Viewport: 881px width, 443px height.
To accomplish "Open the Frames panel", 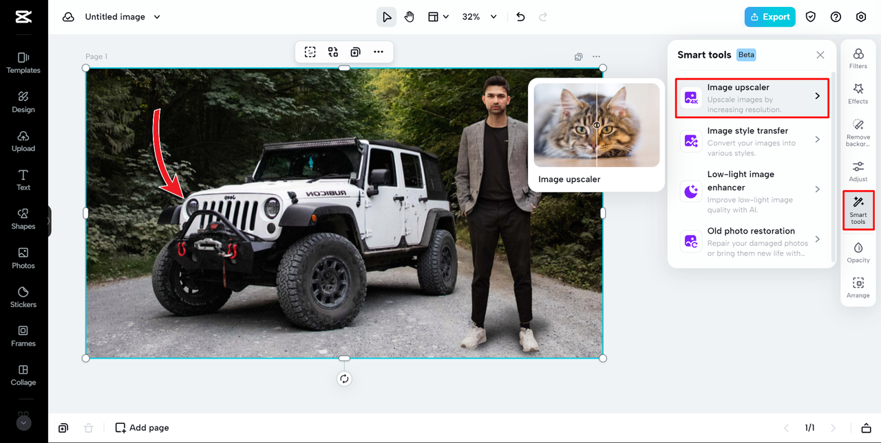I will pyautogui.click(x=23, y=337).
